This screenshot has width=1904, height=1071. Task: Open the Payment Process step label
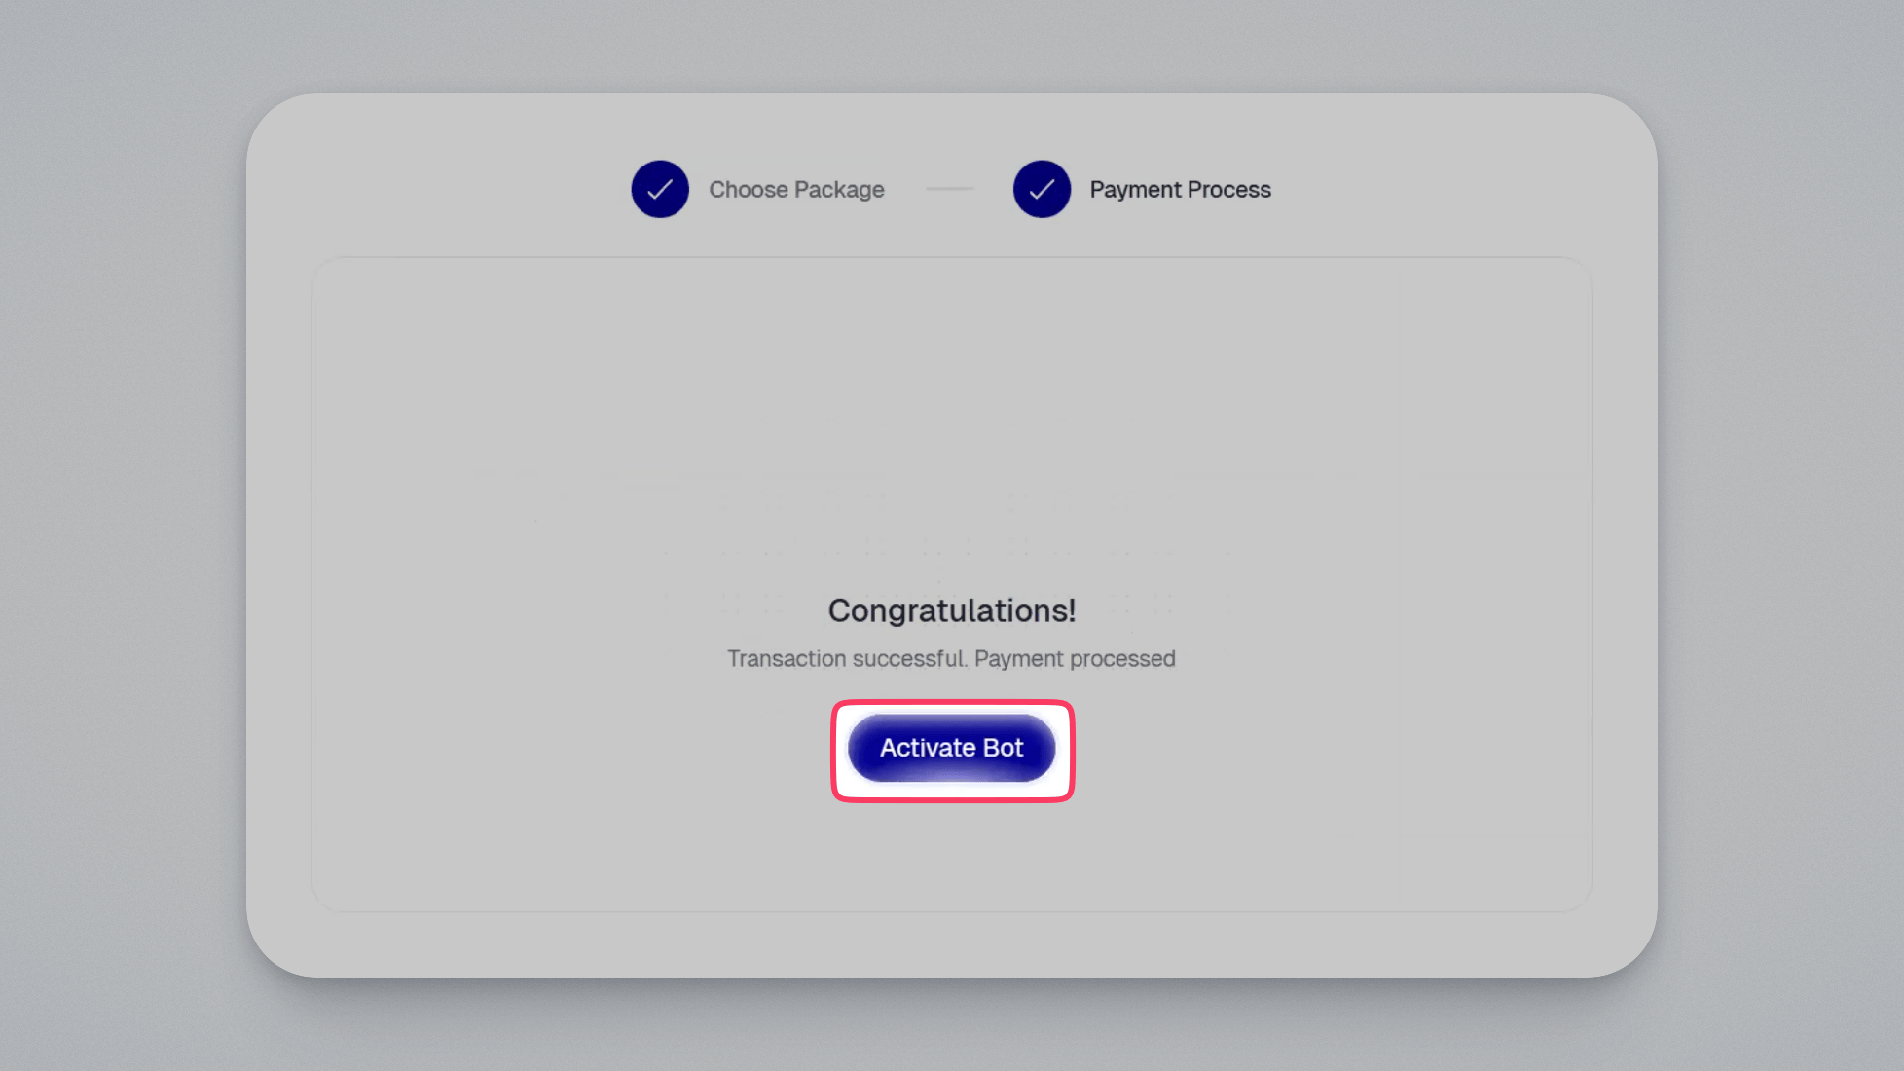[x=1180, y=189]
